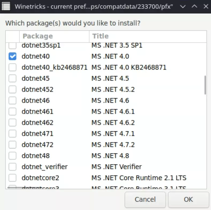211x210 pixels.
Task: Toggle the dotnet_verifier checkbox
Action: [12, 167]
